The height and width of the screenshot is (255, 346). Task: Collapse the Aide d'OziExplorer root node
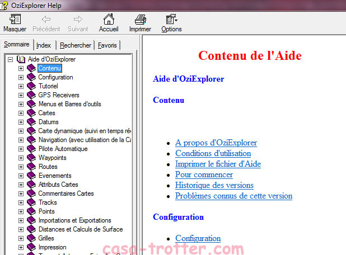11,59
